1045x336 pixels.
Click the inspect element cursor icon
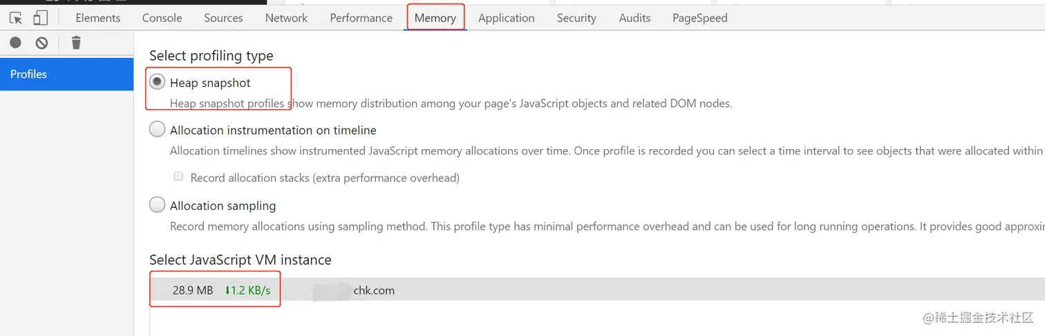pyautogui.click(x=16, y=18)
